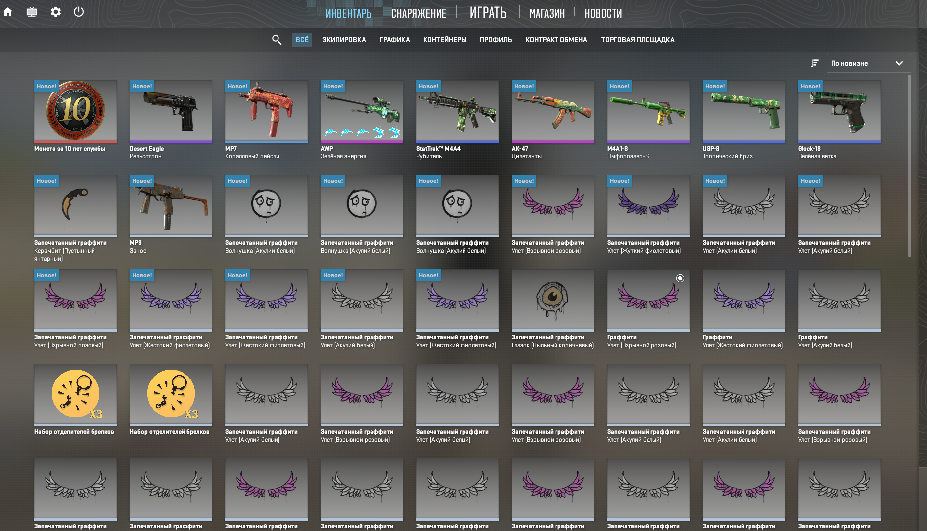Screen dimensions: 927x531
Task: Open the НОВОСТИ tab
Action: pyautogui.click(x=603, y=13)
